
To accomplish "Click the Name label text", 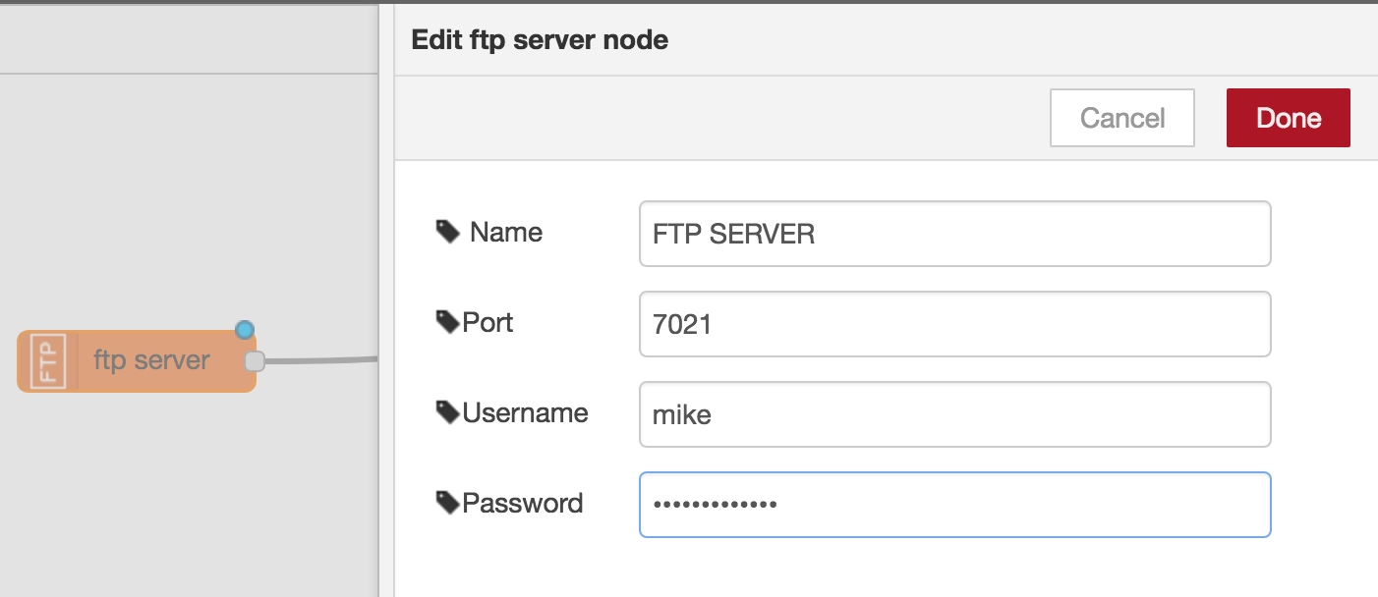I will (x=506, y=232).
